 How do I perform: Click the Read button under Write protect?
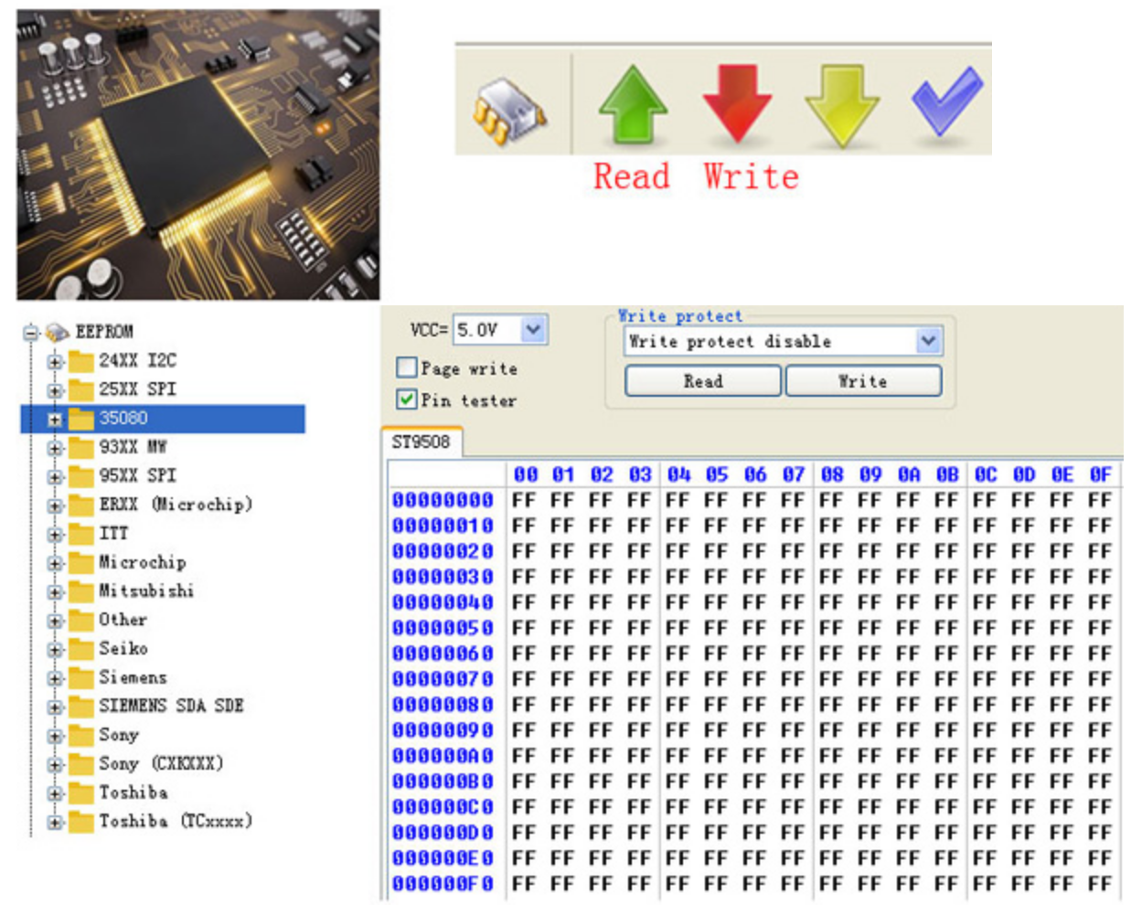point(703,381)
